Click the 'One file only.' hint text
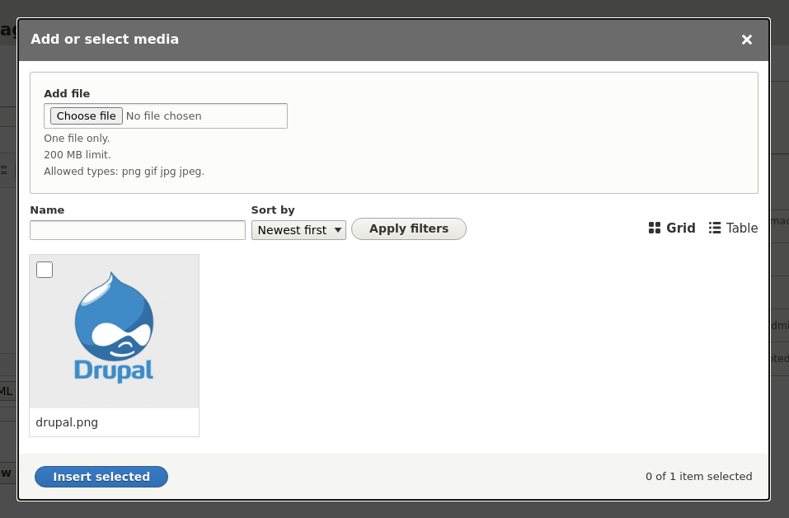The width and height of the screenshot is (789, 518). (77, 138)
